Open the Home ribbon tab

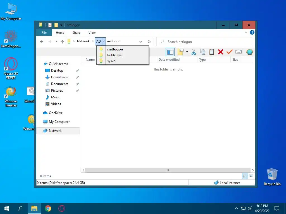60,33
